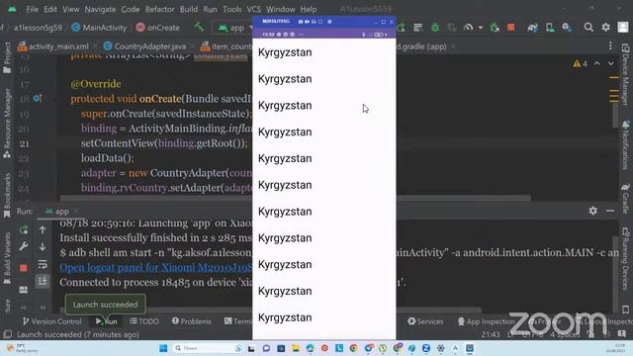Click the warnings count indicator showing 4
The height and width of the screenshot is (356, 633).
click(580, 63)
